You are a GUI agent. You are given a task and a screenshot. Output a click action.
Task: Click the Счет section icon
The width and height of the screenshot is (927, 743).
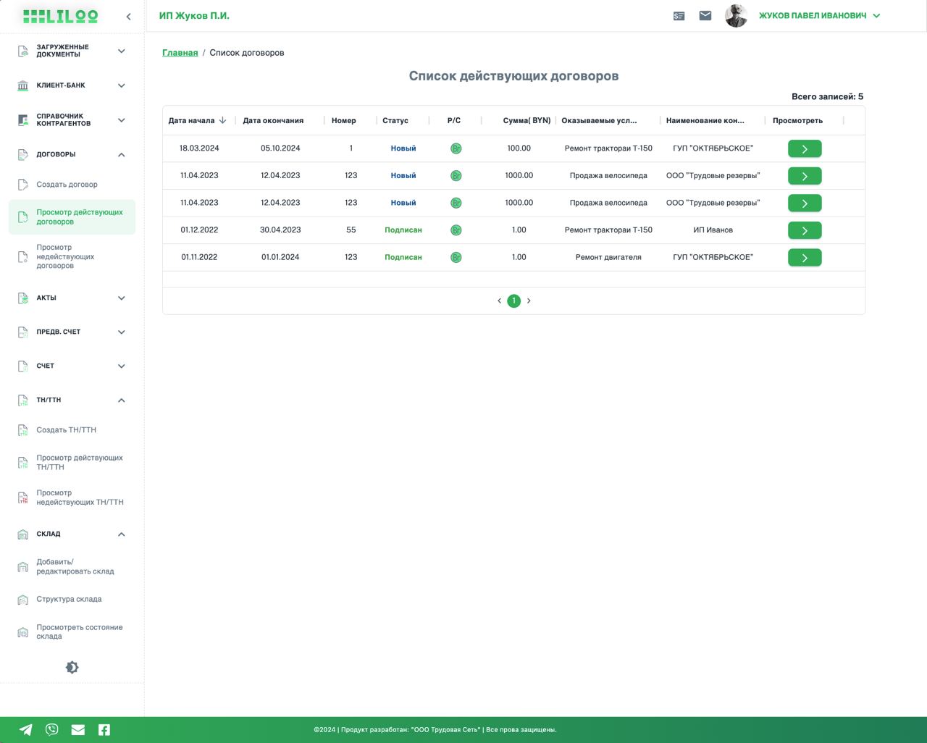tap(23, 366)
